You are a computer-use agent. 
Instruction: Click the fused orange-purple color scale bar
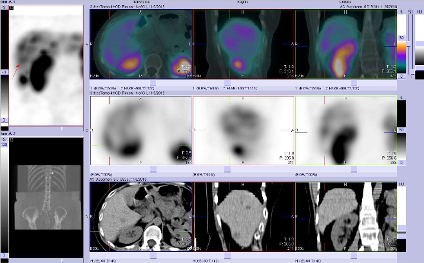pos(401,57)
